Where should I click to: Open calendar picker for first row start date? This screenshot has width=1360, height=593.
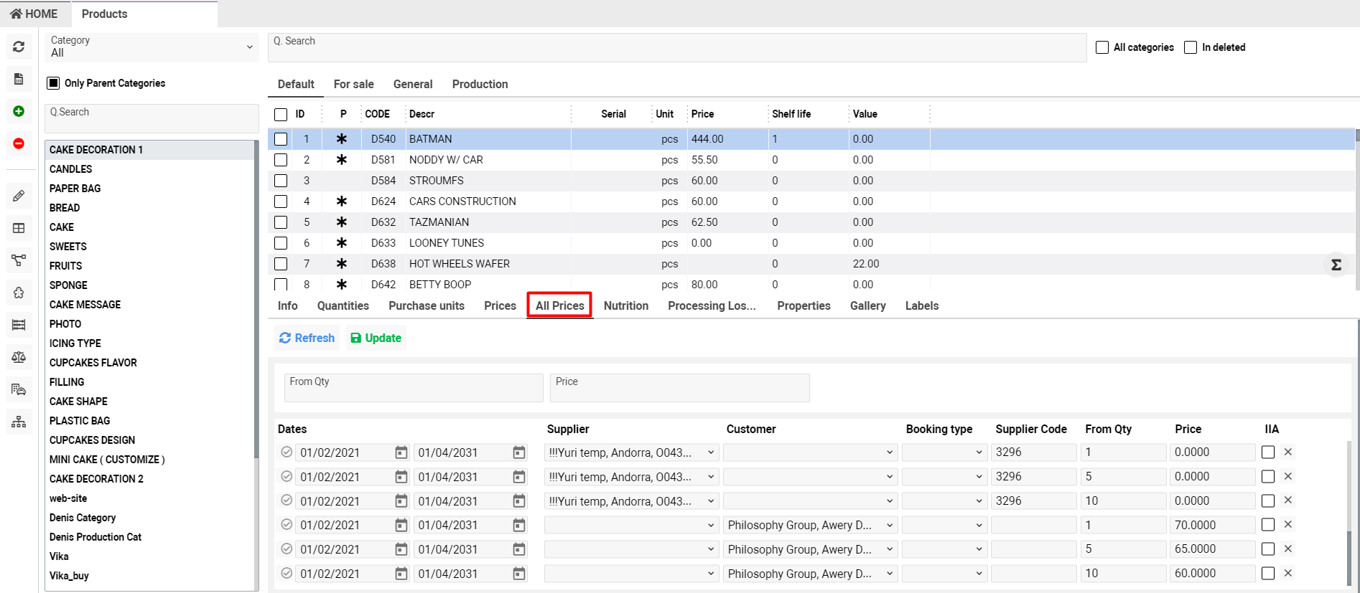[401, 452]
